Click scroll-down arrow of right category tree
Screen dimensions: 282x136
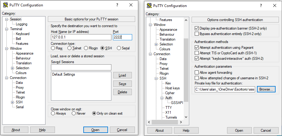point(186,117)
